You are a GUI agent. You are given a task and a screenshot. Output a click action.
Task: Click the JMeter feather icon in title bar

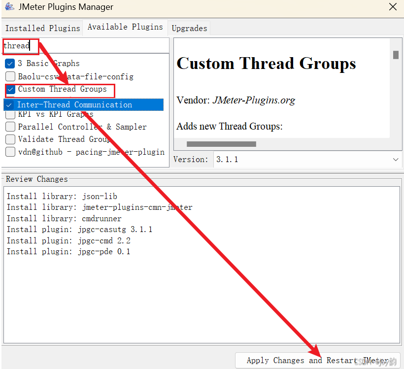click(9, 6)
